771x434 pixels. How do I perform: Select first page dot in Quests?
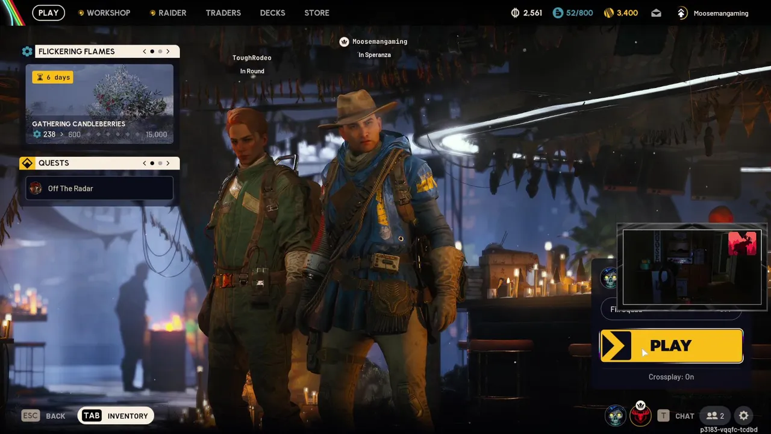click(x=152, y=163)
